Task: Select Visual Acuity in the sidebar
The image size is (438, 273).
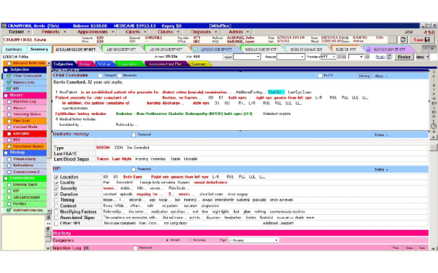Action: pyautogui.click(x=25, y=159)
